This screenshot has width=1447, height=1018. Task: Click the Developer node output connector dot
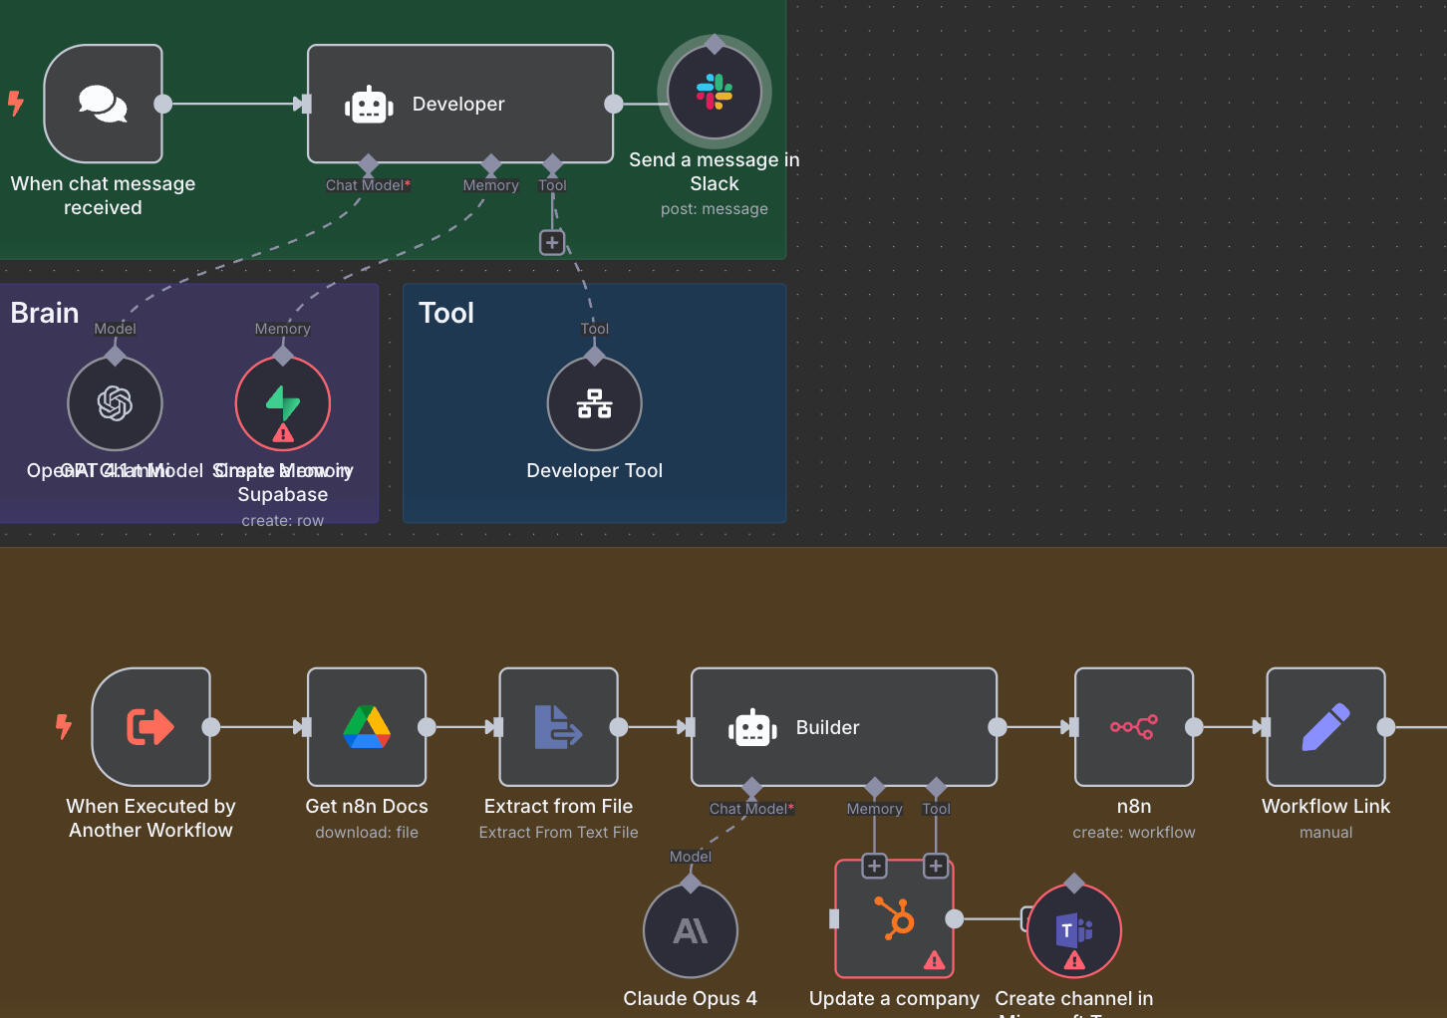point(614,104)
